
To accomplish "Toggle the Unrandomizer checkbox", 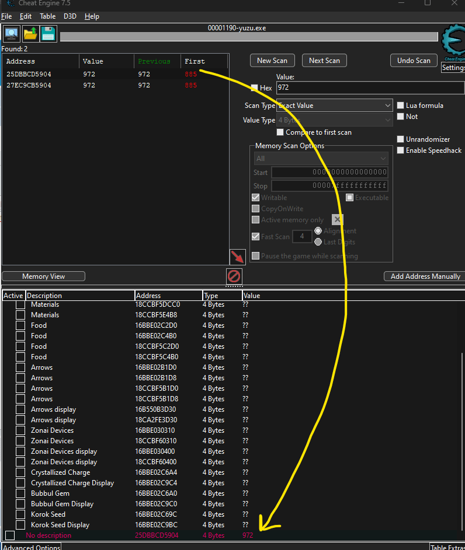I will pyautogui.click(x=400, y=139).
